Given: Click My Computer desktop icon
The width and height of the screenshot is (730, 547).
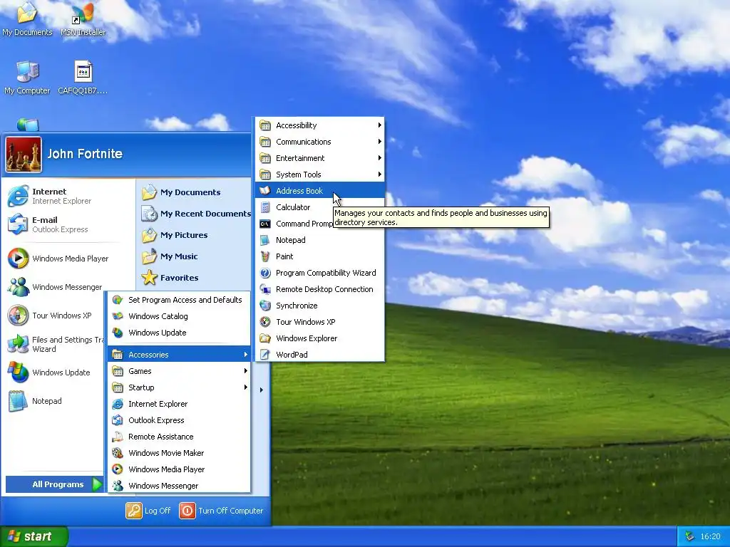Looking at the screenshot, I should [27, 77].
